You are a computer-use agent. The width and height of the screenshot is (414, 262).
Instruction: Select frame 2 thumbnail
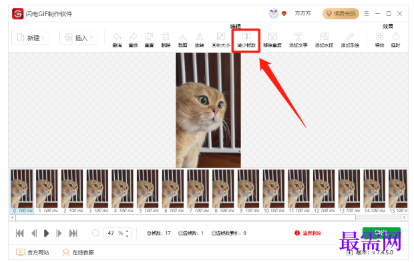tap(72, 189)
